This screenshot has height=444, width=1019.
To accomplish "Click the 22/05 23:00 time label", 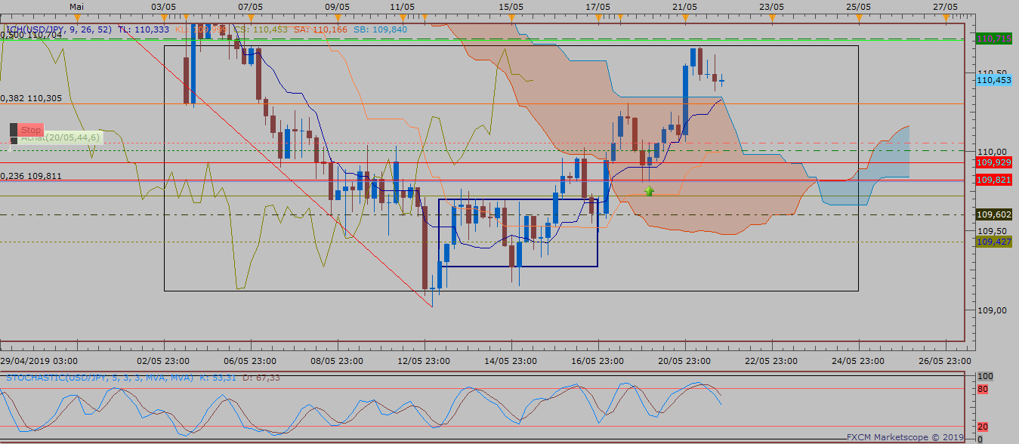I will 770,361.
